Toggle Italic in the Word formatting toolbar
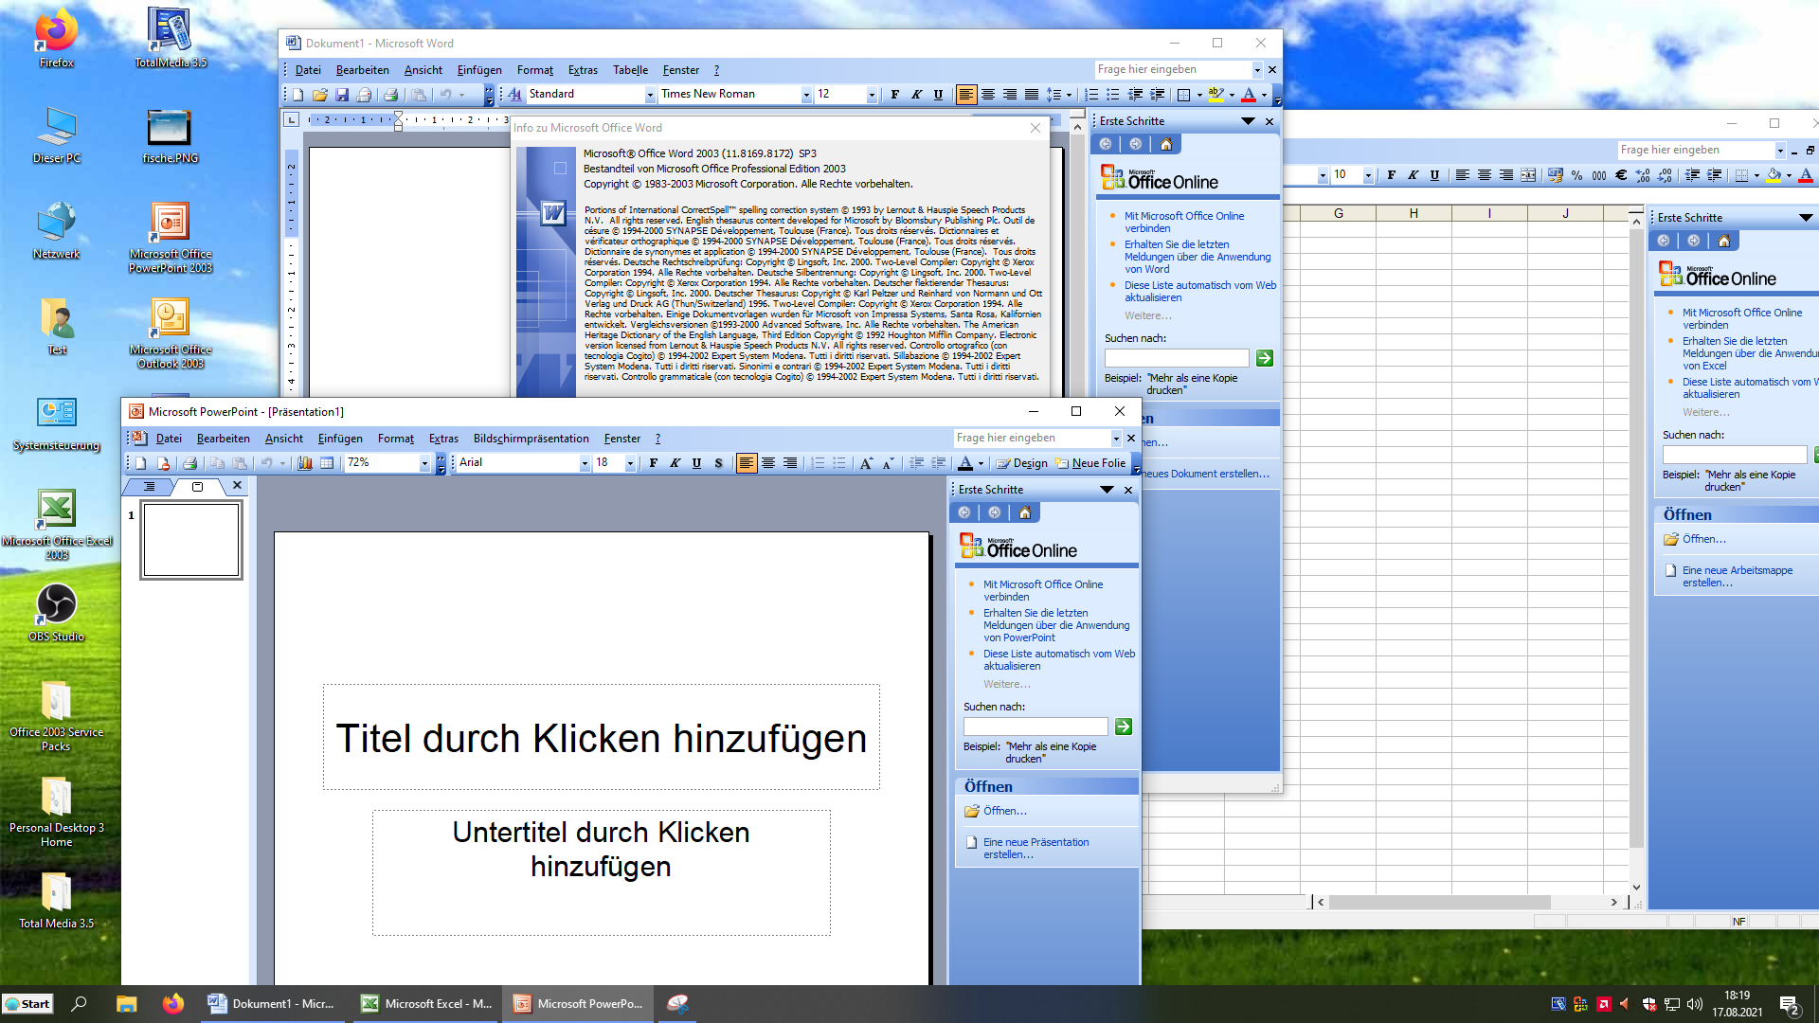 (x=916, y=95)
